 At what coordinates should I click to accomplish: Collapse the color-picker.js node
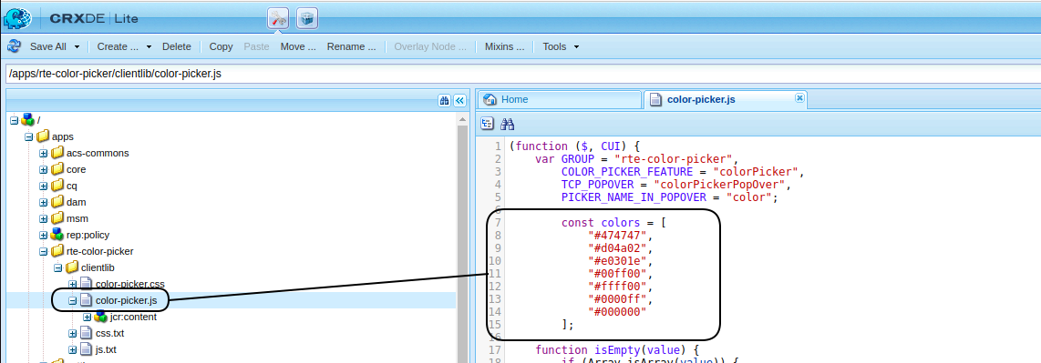click(x=72, y=301)
